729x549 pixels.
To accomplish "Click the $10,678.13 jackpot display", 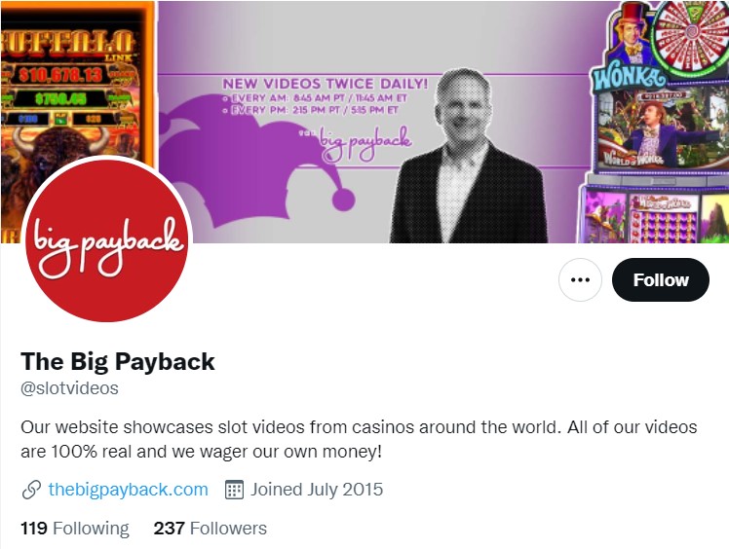I will [60, 75].
